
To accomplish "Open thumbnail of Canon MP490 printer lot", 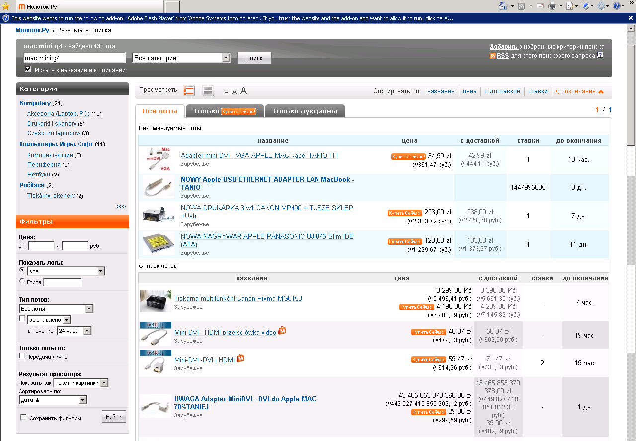I will point(159,215).
